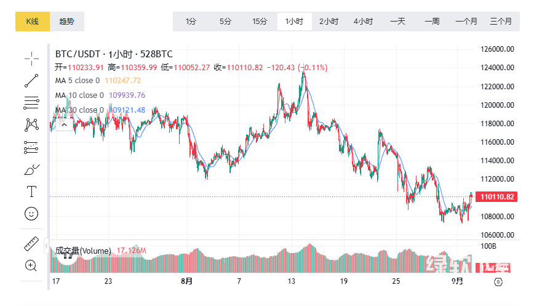Select the crosshair cursor tool
550x306 pixels.
coord(31,58)
